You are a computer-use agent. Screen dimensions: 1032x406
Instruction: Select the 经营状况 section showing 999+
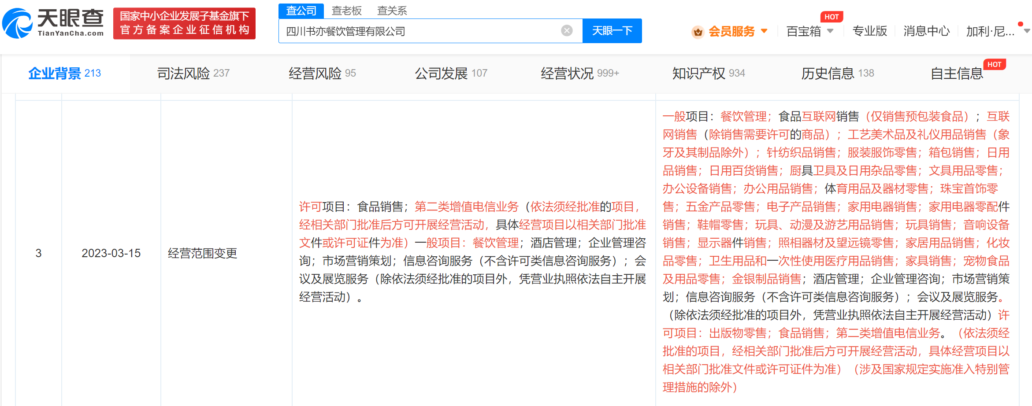pyautogui.click(x=579, y=73)
